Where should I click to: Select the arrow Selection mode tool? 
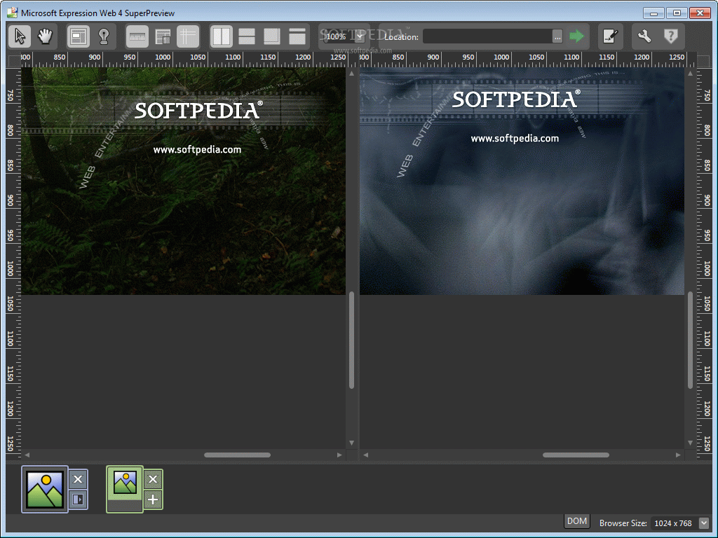pos(20,36)
